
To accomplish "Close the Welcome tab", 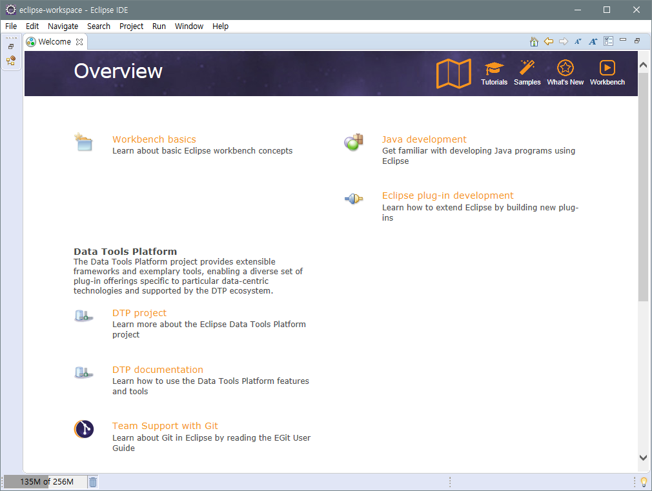I will [x=79, y=42].
